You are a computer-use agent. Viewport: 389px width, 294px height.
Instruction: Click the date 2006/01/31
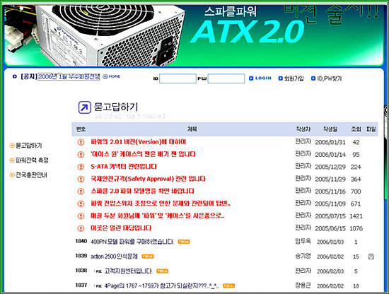pos(330,142)
